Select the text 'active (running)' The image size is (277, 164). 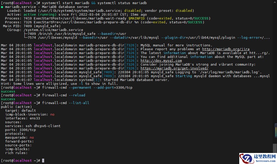tap(40, 14)
